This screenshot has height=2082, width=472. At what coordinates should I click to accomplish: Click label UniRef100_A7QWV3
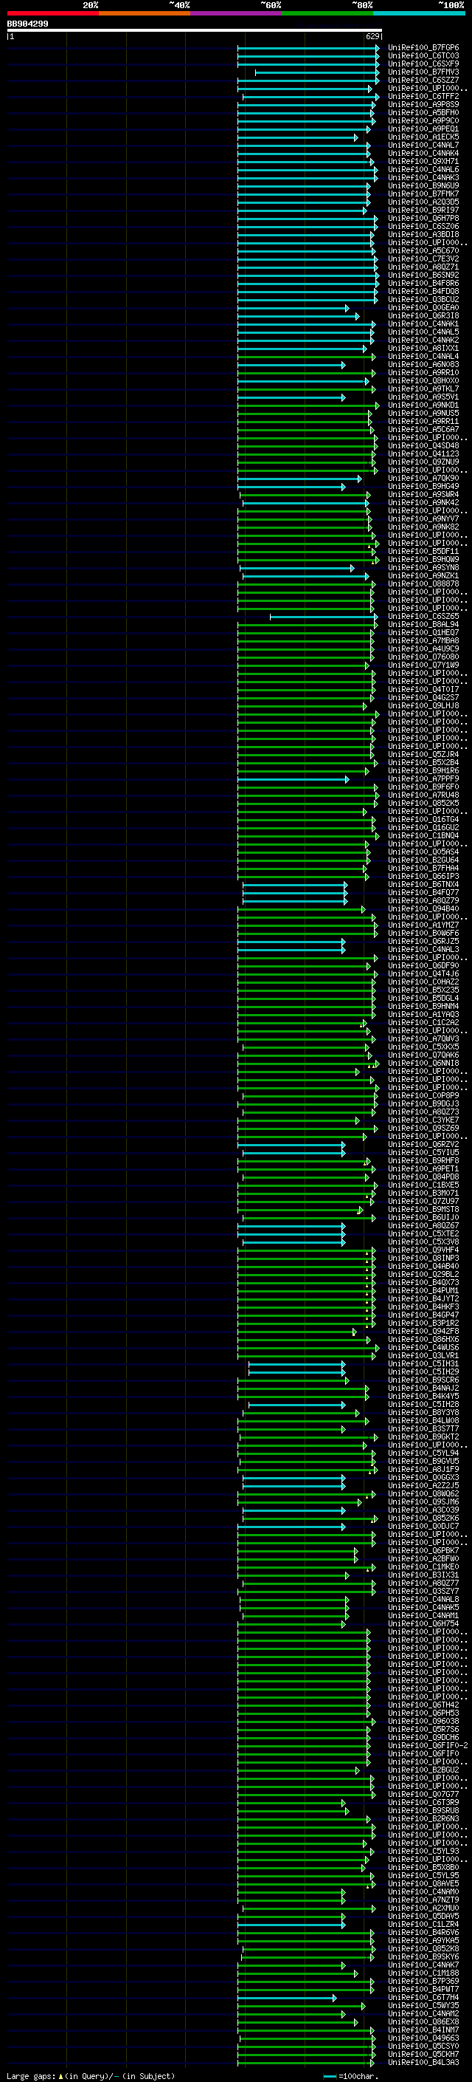click(423, 1039)
